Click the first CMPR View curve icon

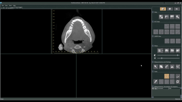click(167, 41)
